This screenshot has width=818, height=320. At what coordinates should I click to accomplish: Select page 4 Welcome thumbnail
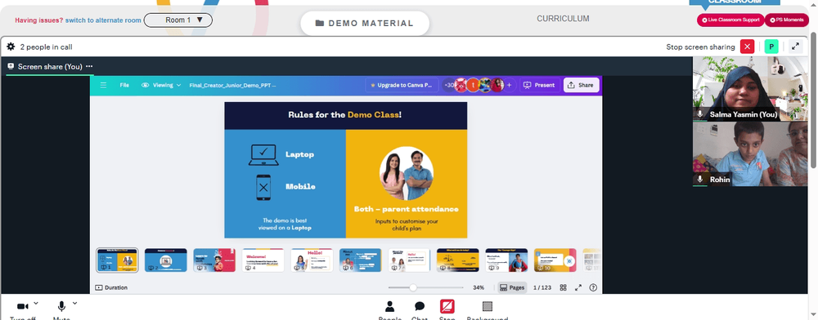[263, 260]
